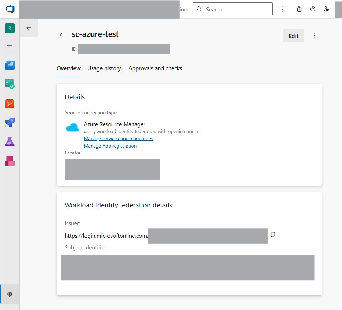
Task: Open the Azure DevOps home logo
Action: point(10,9)
